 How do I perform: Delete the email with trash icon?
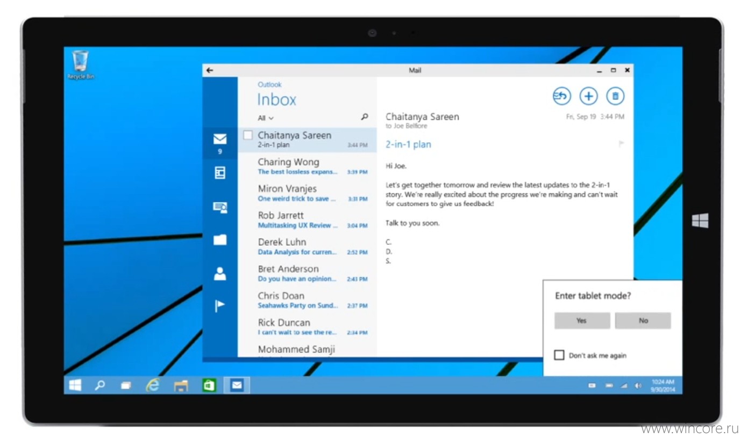616,96
